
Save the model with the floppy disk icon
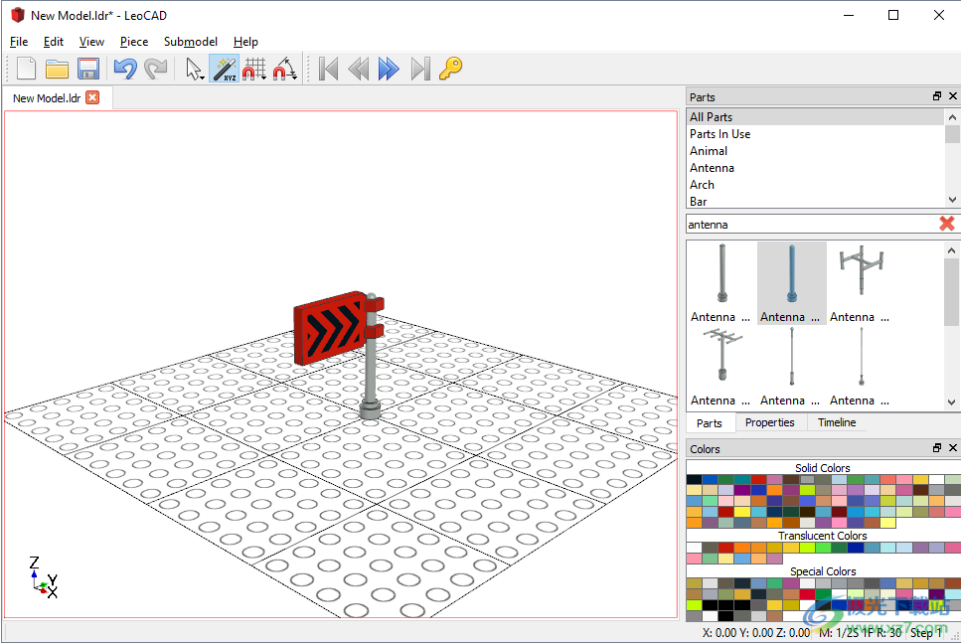[88, 69]
